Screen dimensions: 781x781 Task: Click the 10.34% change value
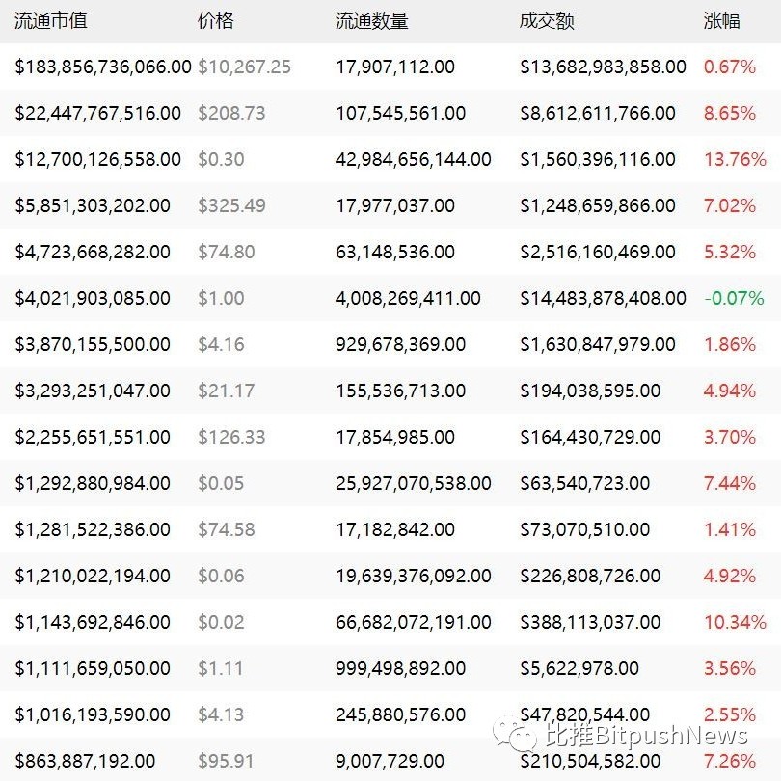(x=735, y=622)
